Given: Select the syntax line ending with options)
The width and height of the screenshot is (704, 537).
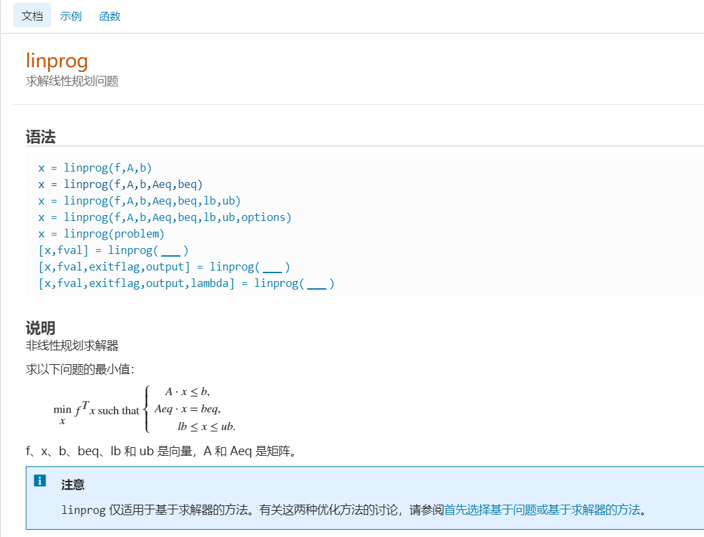Looking at the screenshot, I should point(165,217).
